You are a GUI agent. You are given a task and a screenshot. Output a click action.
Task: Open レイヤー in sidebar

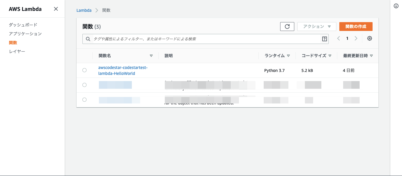tap(17, 51)
